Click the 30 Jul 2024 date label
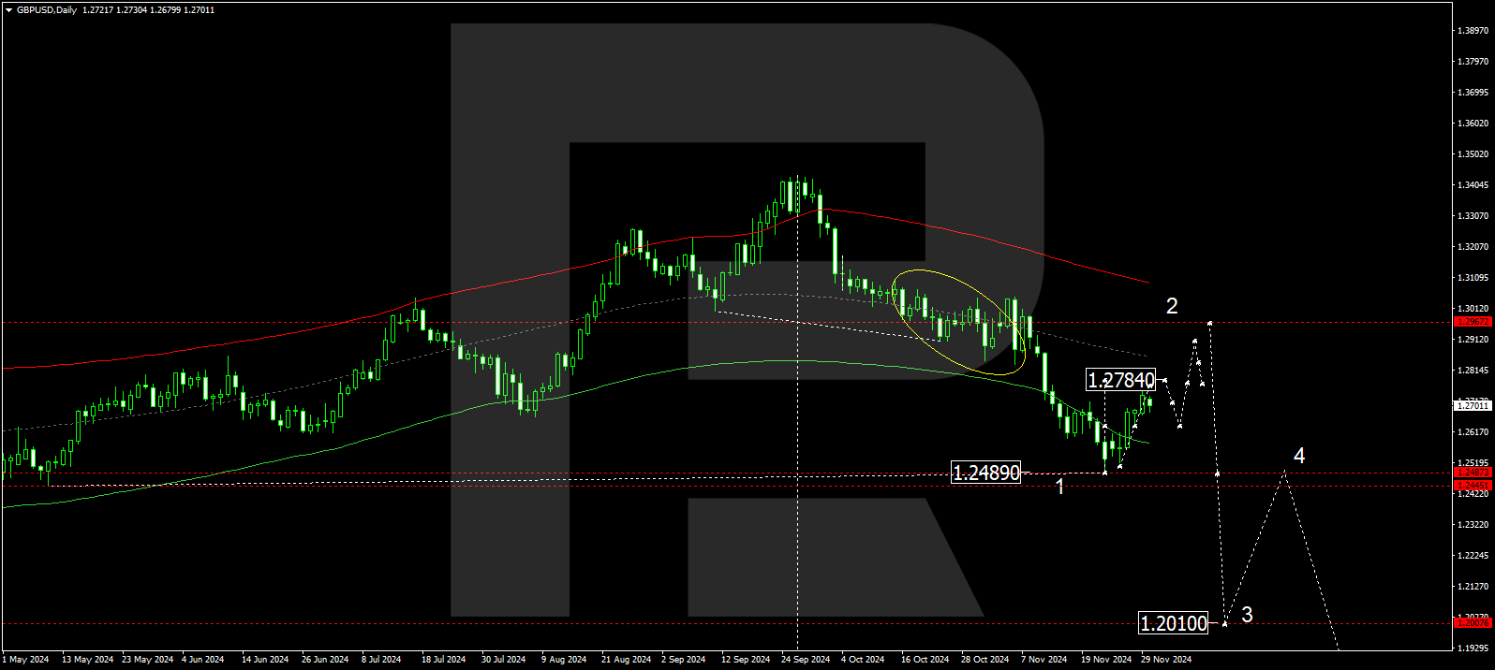Viewport: 1495px width, 670px height. [x=503, y=660]
